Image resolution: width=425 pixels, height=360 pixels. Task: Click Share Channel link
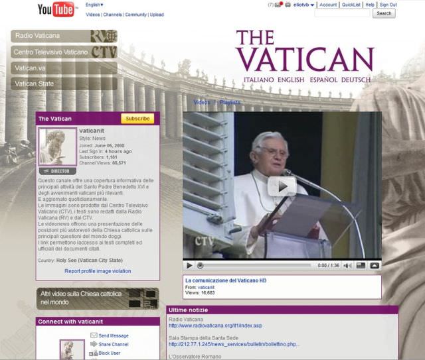pyautogui.click(x=114, y=344)
